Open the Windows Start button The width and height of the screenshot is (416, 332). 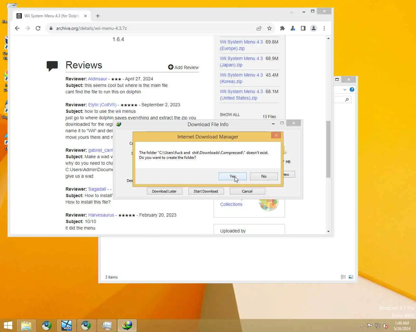click(8, 326)
